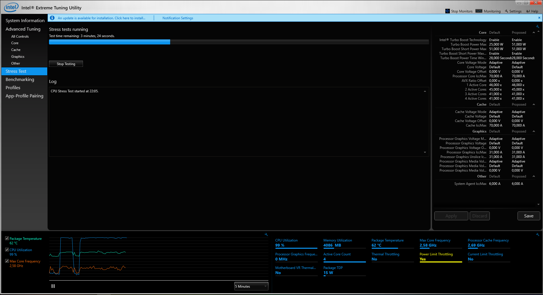Click the Power Limit Throttling Yes tile
The height and width of the screenshot is (295, 543).
(x=441, y=257)
